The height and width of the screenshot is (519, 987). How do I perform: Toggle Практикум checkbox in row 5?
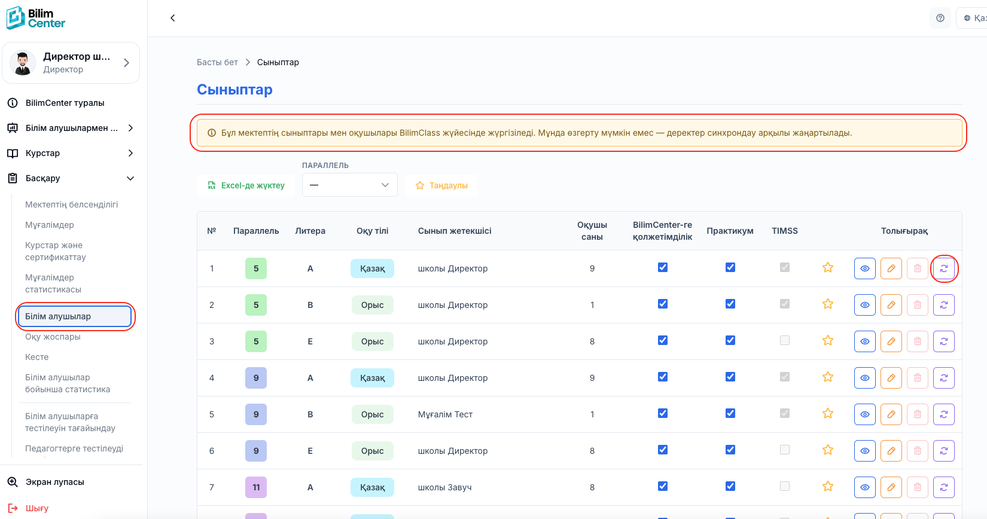730,413
